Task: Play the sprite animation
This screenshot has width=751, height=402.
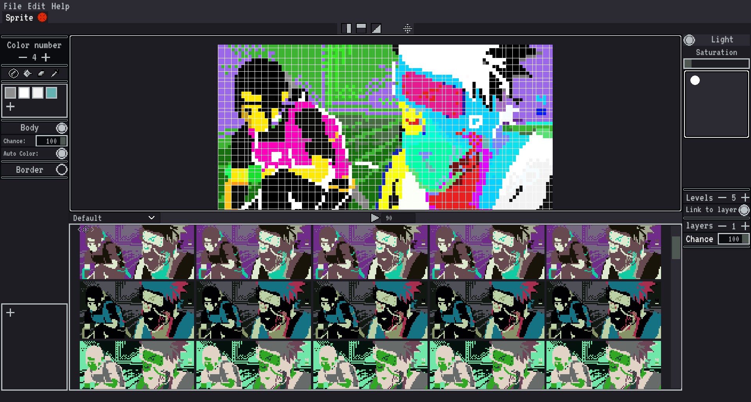Action: (375, 218)
